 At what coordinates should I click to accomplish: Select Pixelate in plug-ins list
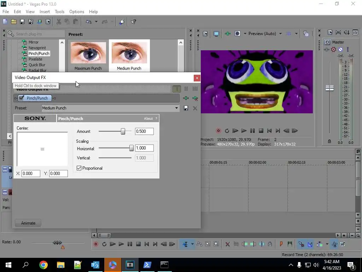point(35,59)
